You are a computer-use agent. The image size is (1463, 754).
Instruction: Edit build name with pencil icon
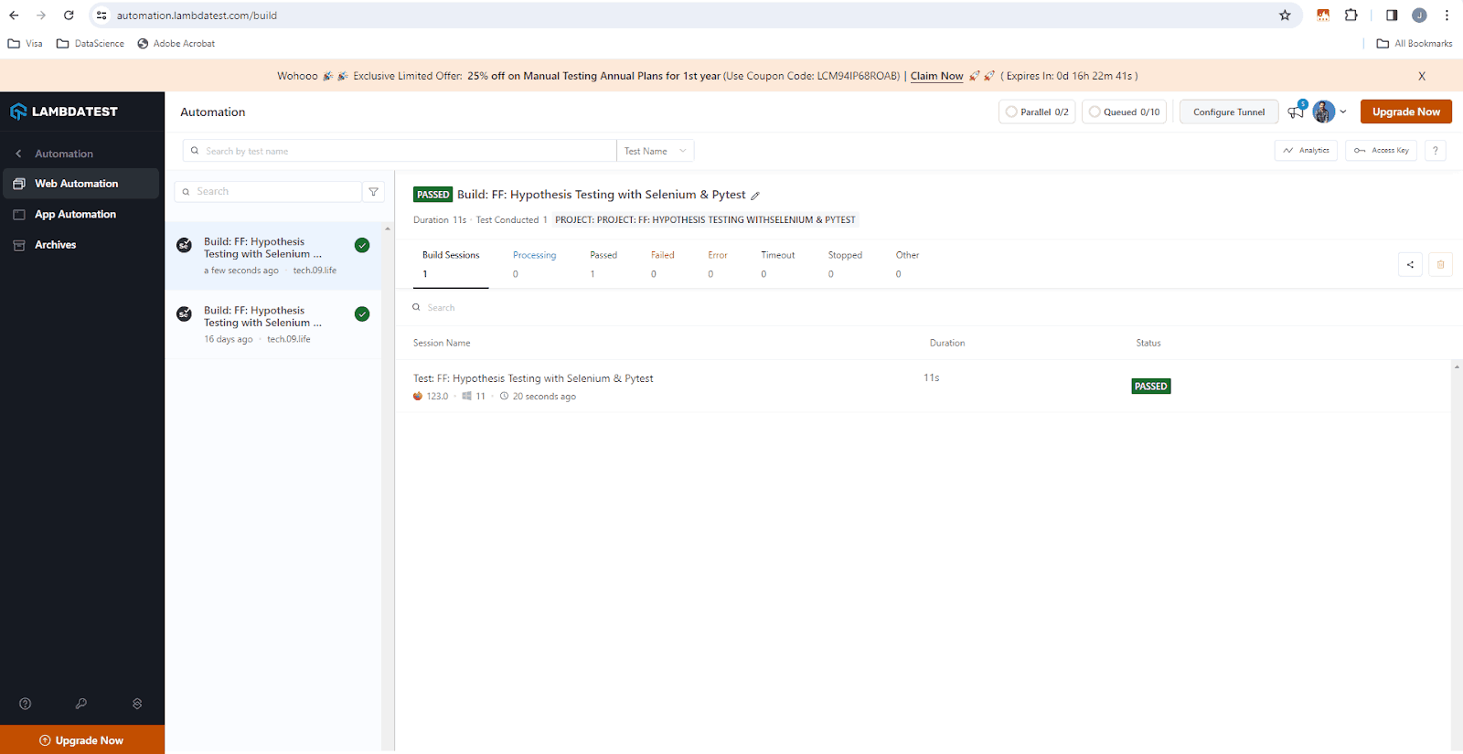coord(755,196)
